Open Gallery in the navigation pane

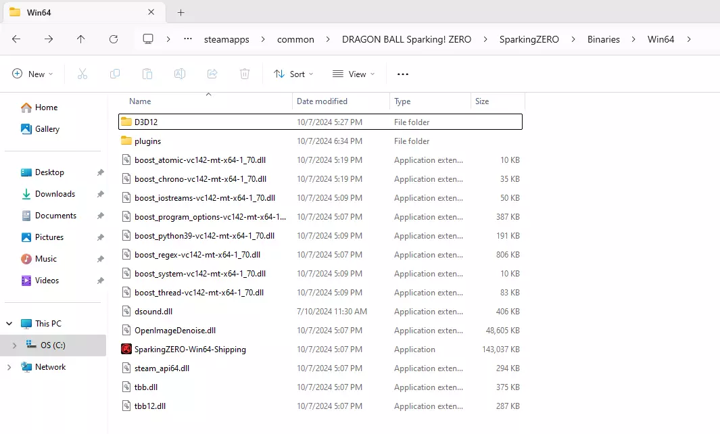coord(40,129)
